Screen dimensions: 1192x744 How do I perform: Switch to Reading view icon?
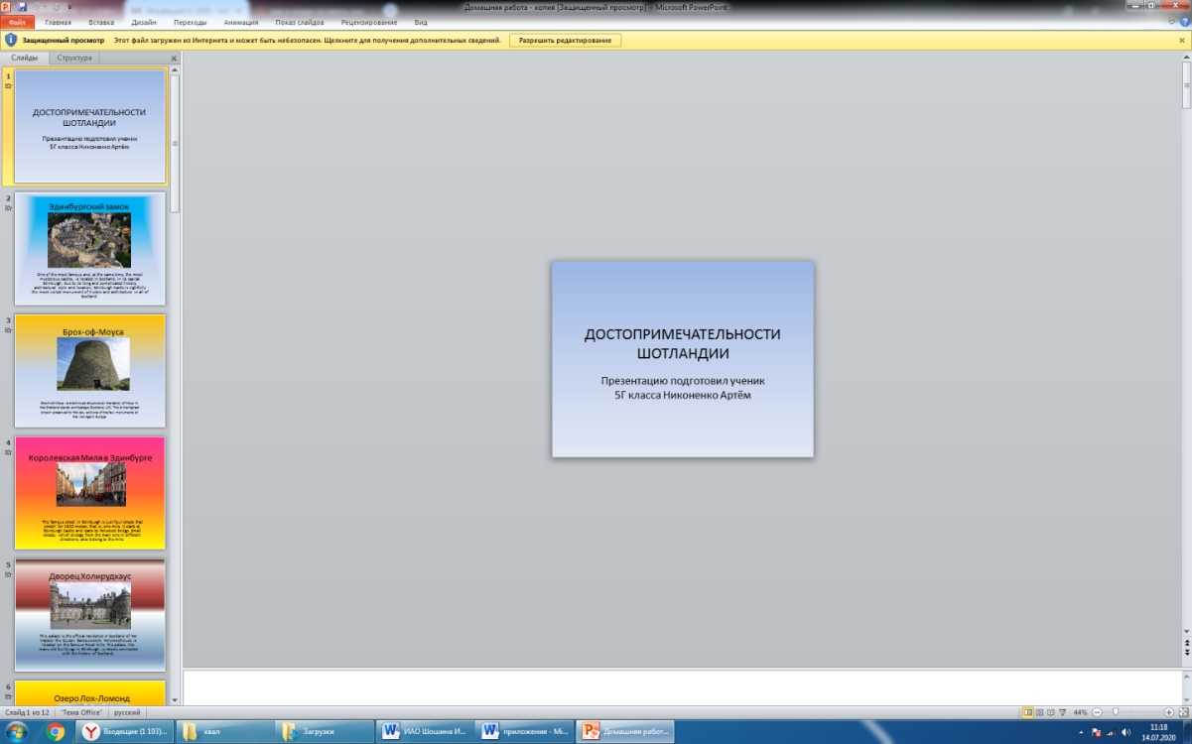coord(1050,712)
